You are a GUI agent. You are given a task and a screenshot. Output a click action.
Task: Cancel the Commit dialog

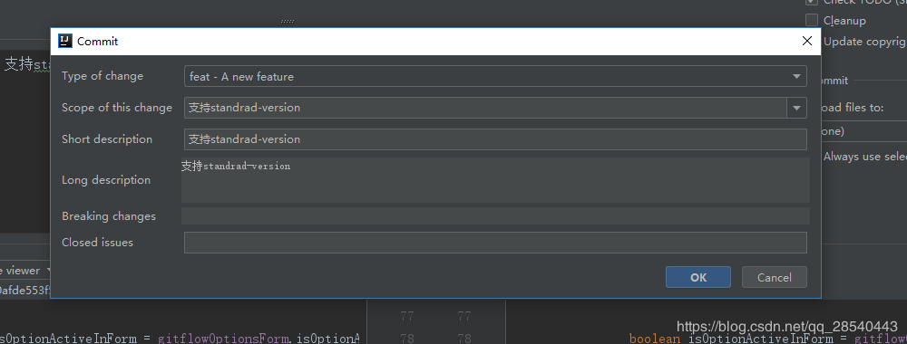pos(774,277)
